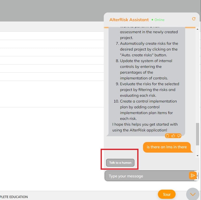Click the Talk to a human button
This screenshot has height=200, width=201.
(120, 163)
